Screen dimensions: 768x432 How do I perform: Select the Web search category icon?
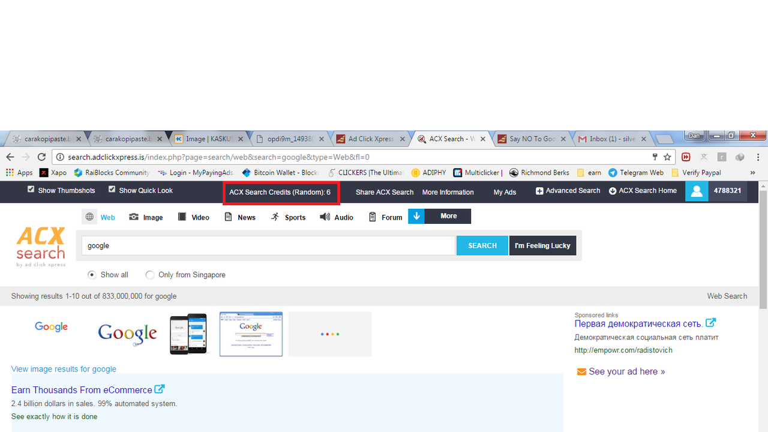[x=89, y=217]
